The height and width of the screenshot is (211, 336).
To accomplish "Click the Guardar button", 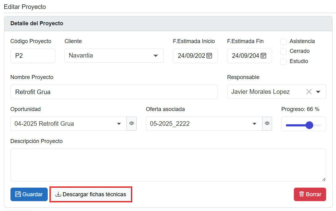I will pos(29,194).
